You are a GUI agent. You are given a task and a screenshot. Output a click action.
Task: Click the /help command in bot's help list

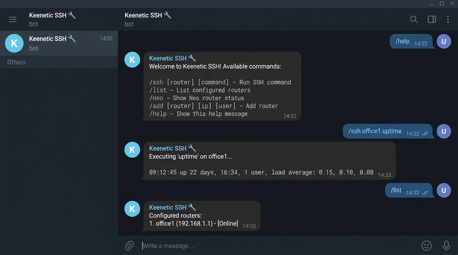coord(158,114)
